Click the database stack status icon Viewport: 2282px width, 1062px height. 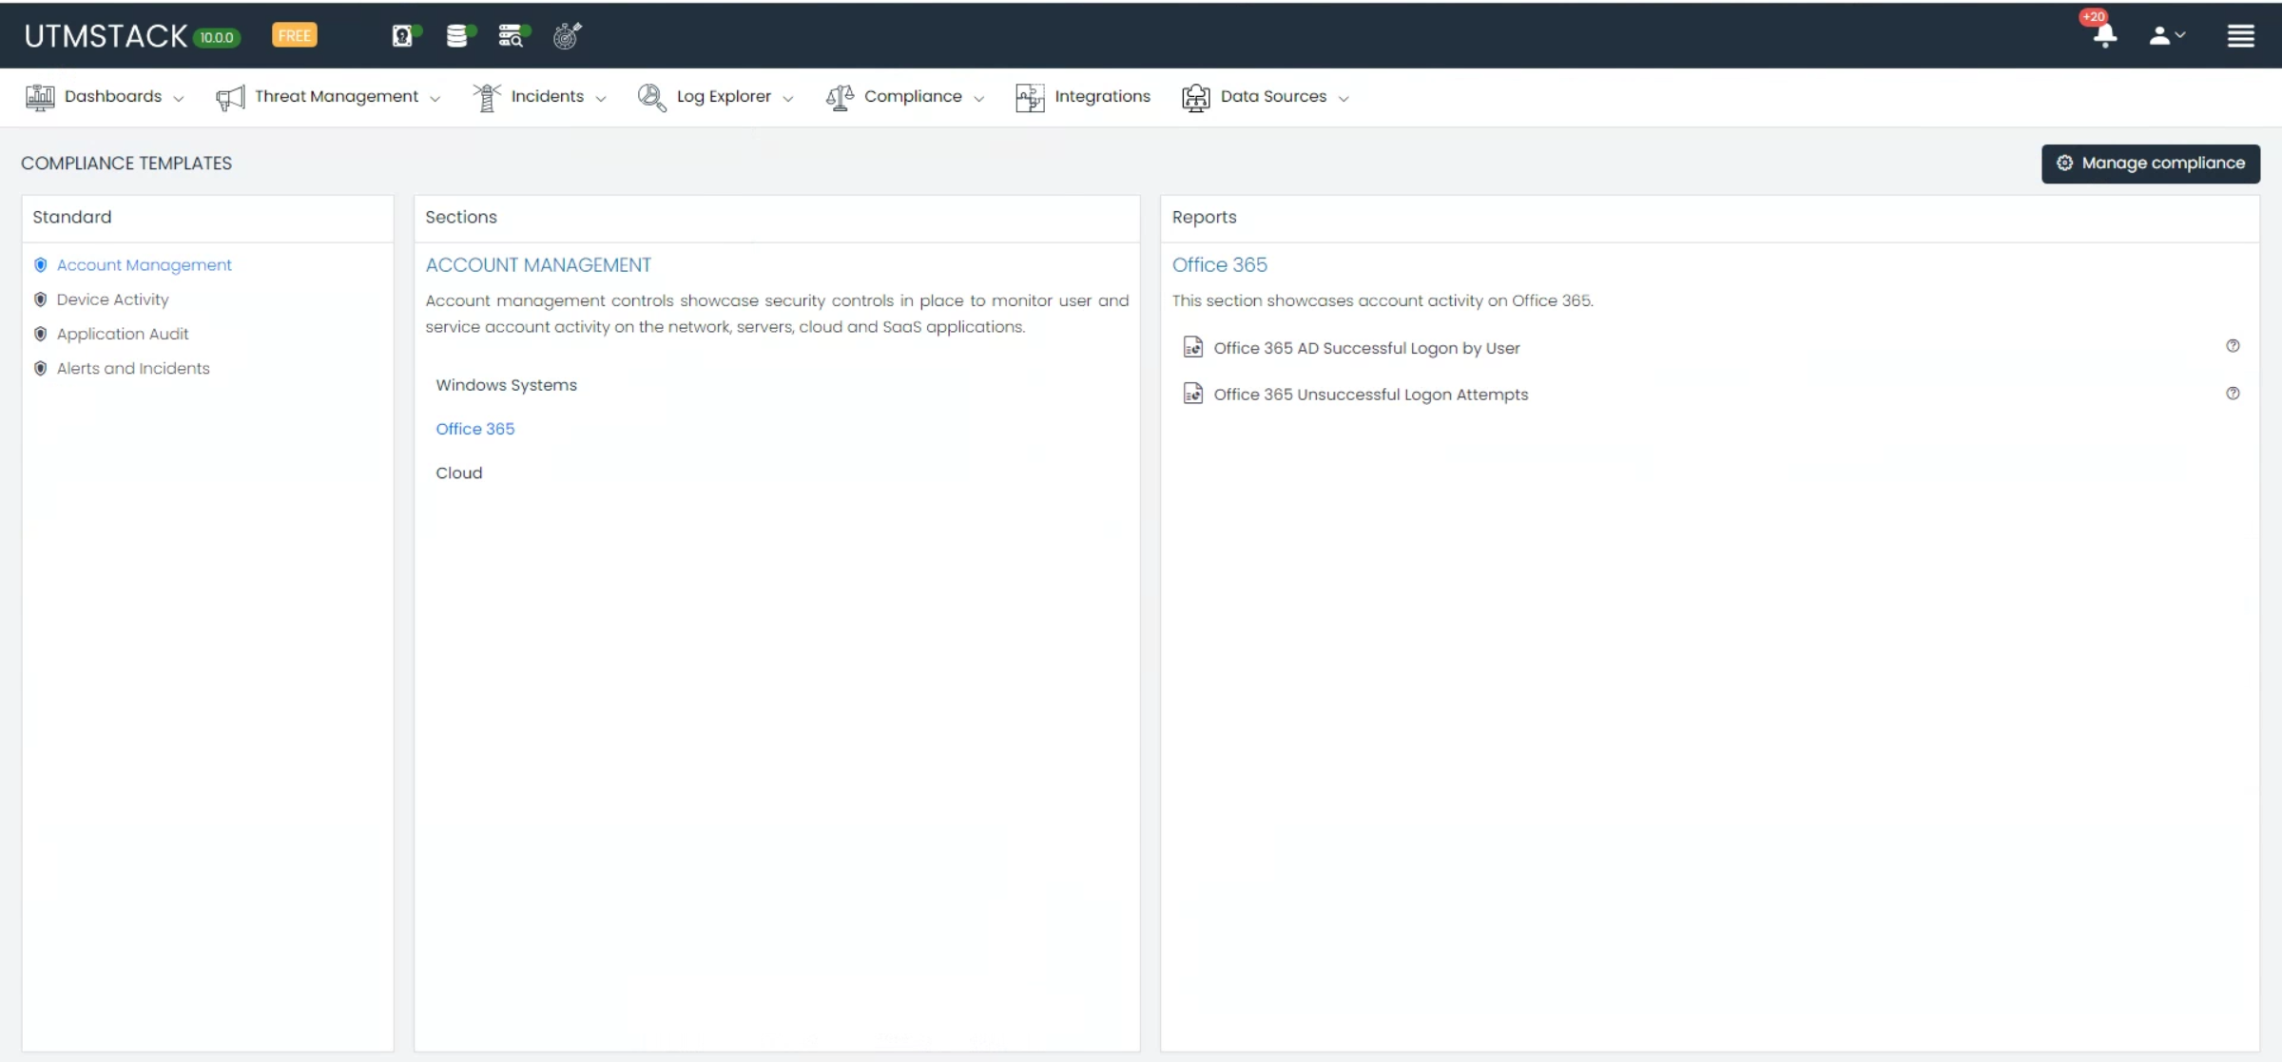(458, 36)
